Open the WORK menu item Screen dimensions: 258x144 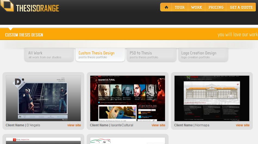pos(197,7)
